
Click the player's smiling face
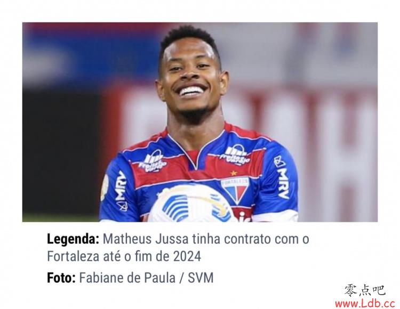click(191, 76)
